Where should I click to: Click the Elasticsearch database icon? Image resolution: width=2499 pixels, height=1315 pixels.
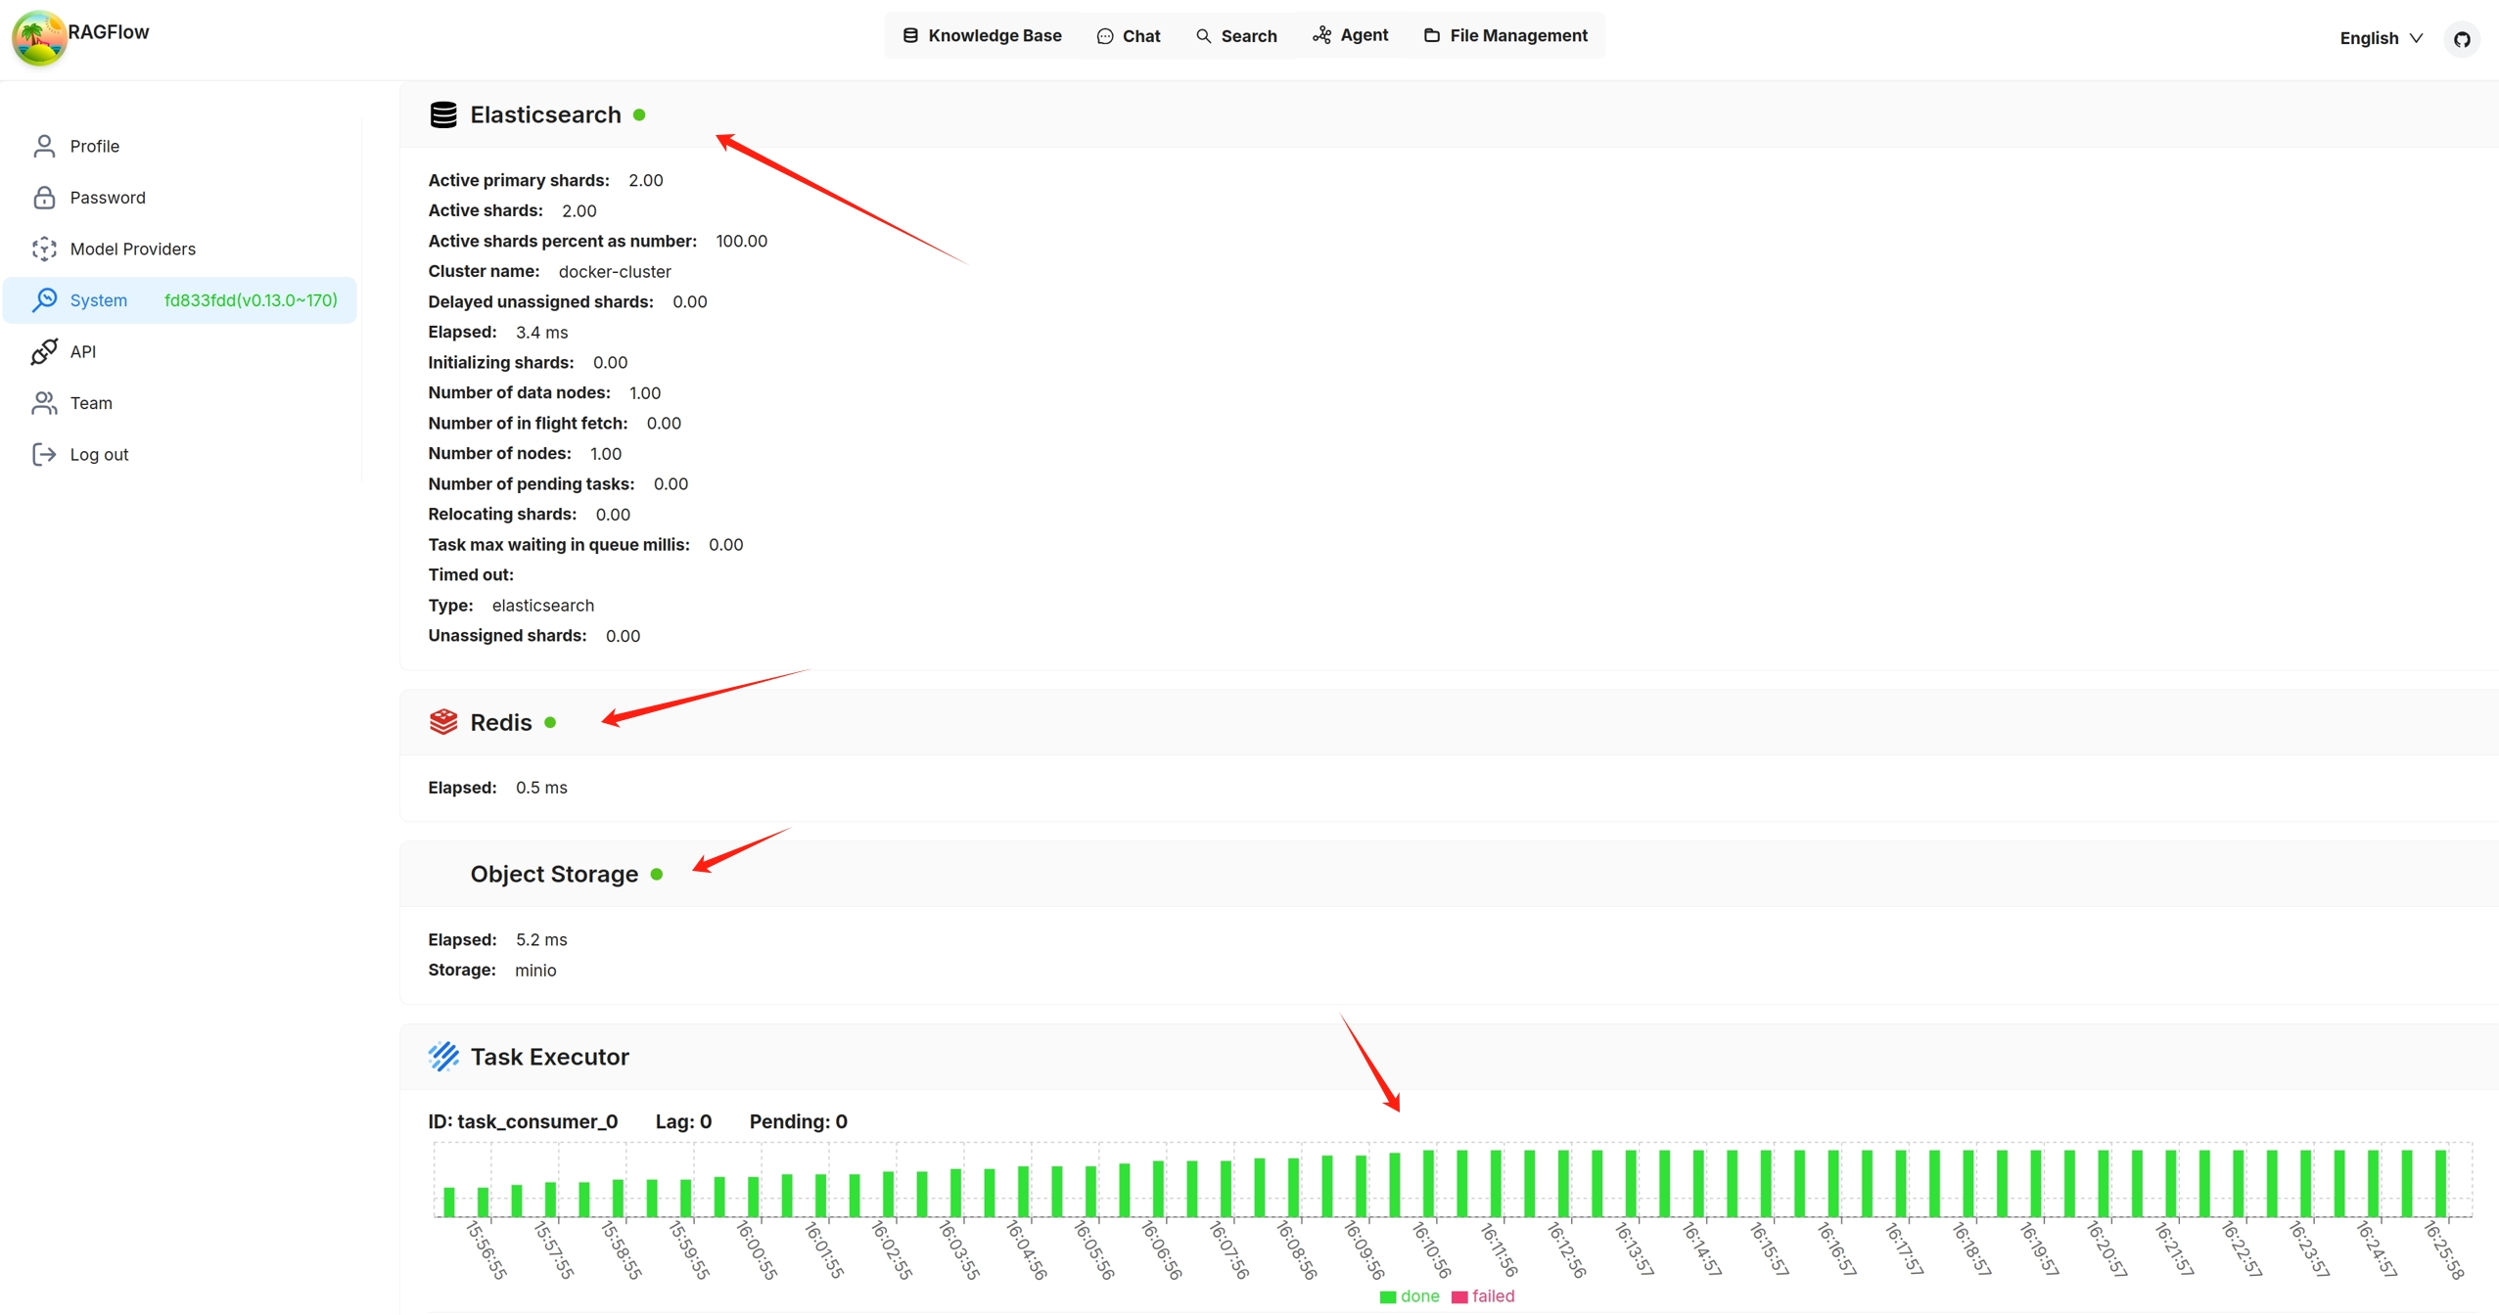click(x=443, y=114)
